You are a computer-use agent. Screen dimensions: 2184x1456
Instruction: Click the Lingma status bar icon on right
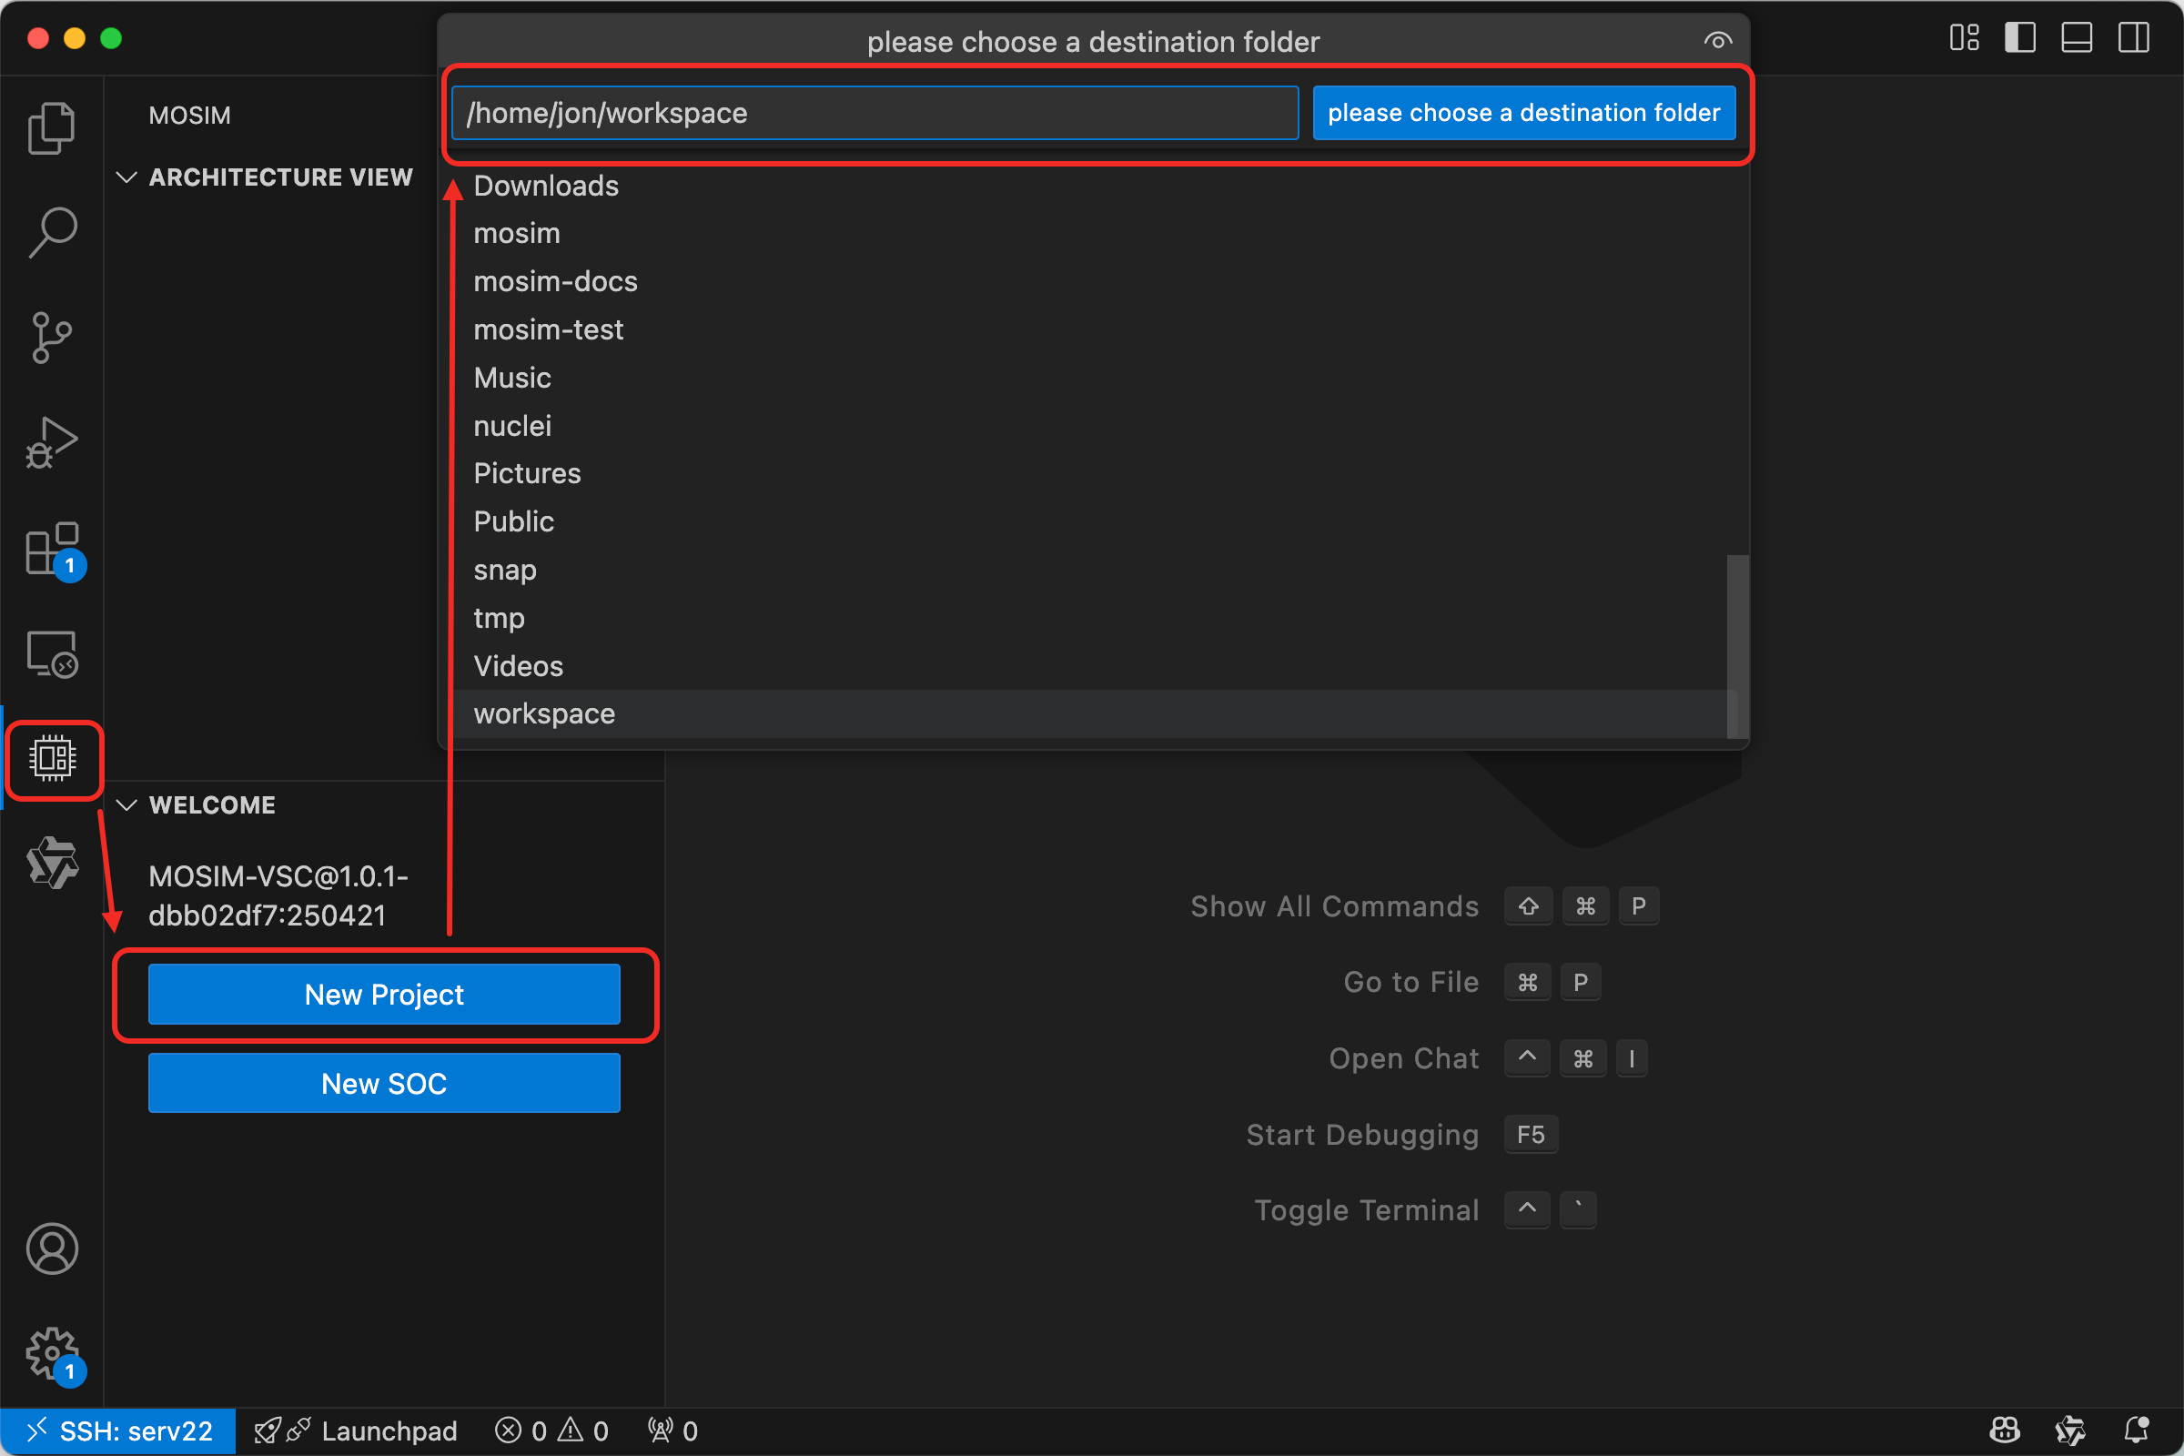pos(2069,1431)
